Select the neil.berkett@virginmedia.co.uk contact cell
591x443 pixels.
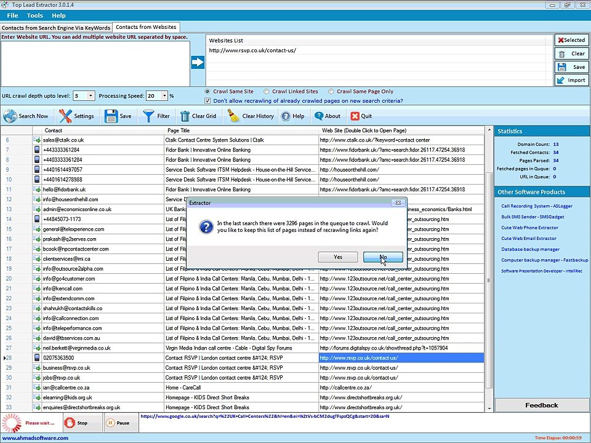click(103, 348)
